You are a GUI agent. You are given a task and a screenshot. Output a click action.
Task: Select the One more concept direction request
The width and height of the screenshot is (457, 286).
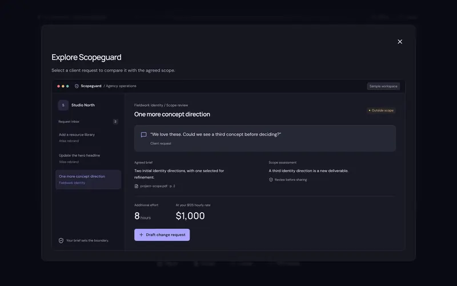pos(88,180)
